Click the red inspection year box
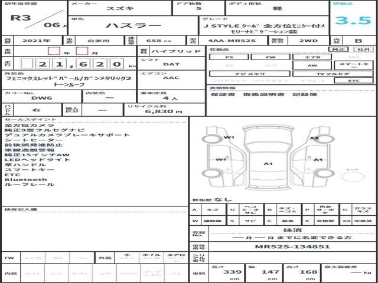 (54, 51)
